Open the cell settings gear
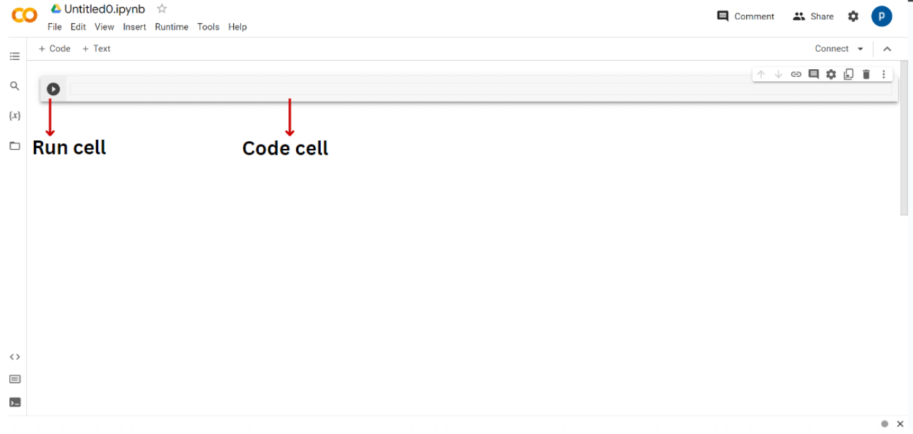The height and width of the screenshot is (434, 913). coord(831,73)
